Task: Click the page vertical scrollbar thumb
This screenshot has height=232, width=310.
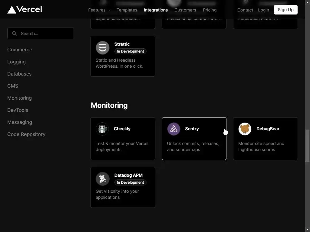Action: click(307, 146)
